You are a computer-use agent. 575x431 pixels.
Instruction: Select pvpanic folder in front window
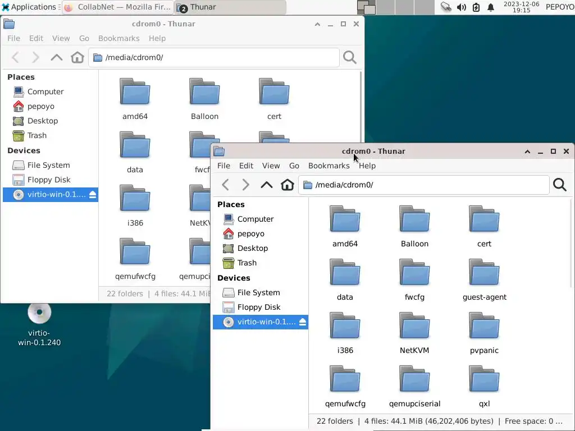point(484,333)
